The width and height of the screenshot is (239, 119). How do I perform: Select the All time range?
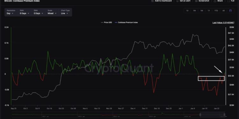[x=223, y=10]
